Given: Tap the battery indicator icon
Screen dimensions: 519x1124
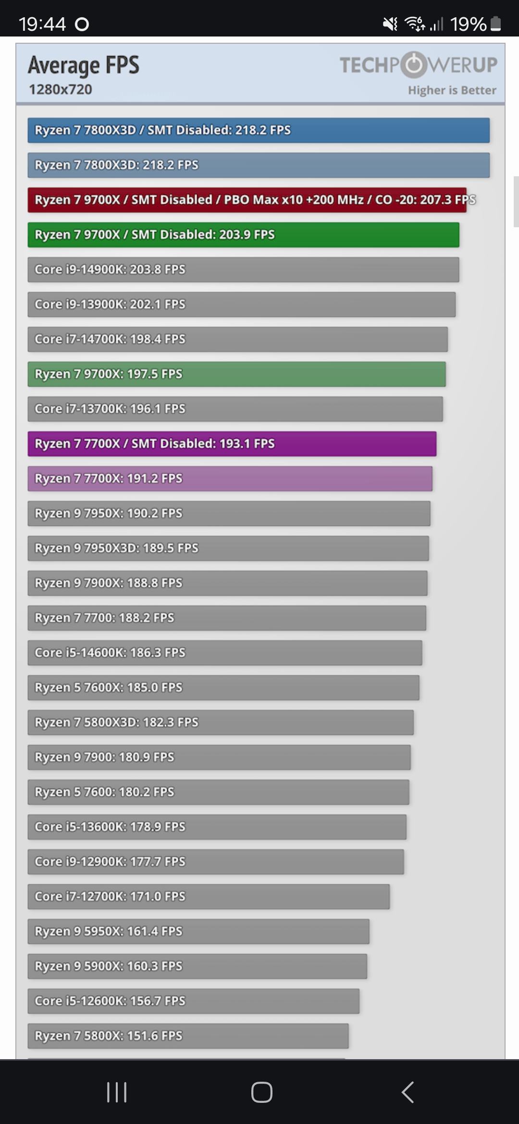Looking at the screenshot, I should click(496, 24).
